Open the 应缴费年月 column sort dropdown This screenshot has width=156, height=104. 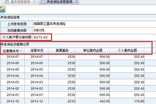coord(21,51)
